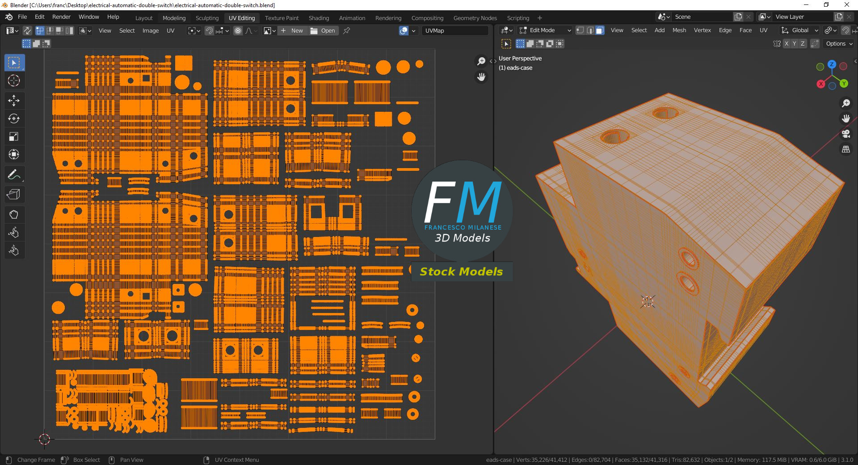Toggle UV sync selection
Image resolution: width=858 pixels, height=465 pixels.
(x=27, y=31)
